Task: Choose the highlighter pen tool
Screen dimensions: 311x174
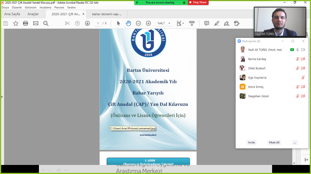Action: tap(217, 23)
